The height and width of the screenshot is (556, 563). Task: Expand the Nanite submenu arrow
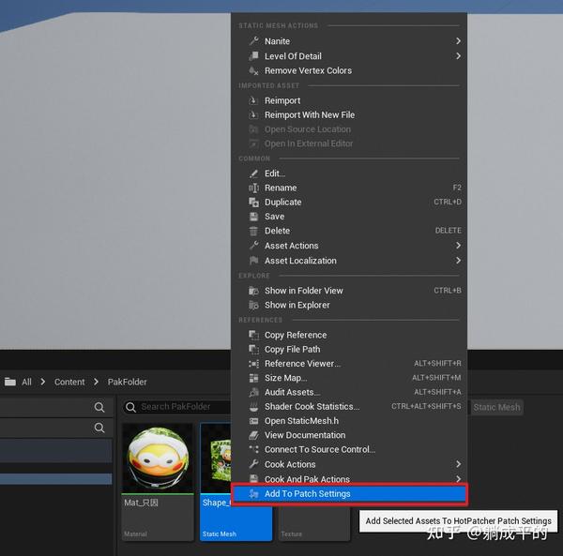pyautogui.click(x=458, y=41)
